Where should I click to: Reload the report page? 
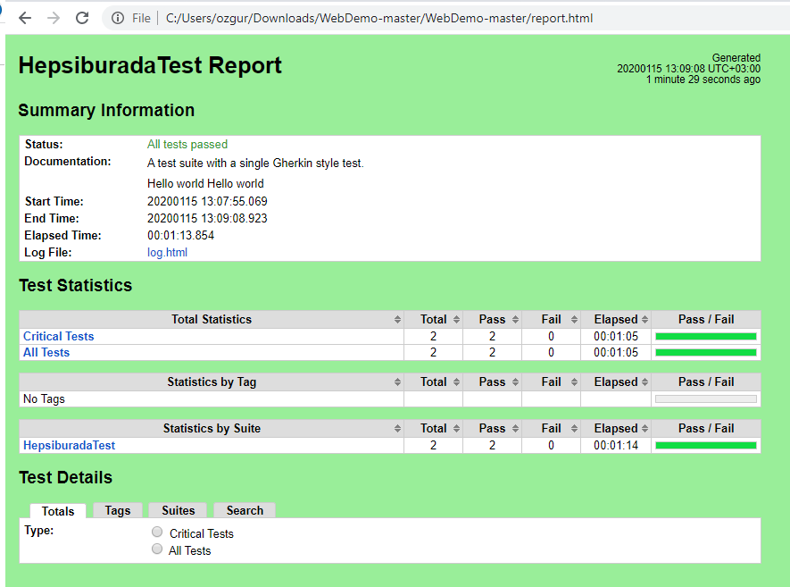(x=82, y=18)
